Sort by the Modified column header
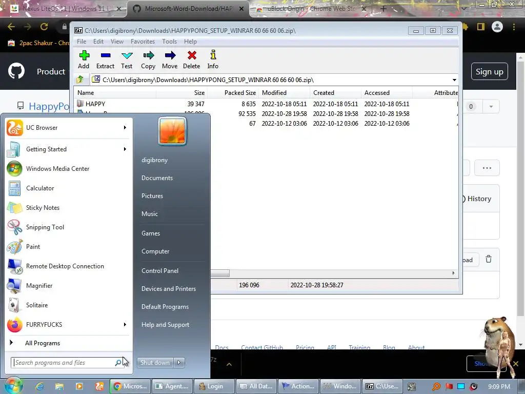 click(x=284, y=93)
